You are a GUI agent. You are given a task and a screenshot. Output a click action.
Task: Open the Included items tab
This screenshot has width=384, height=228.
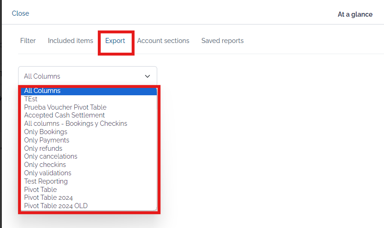click(70, 41)
